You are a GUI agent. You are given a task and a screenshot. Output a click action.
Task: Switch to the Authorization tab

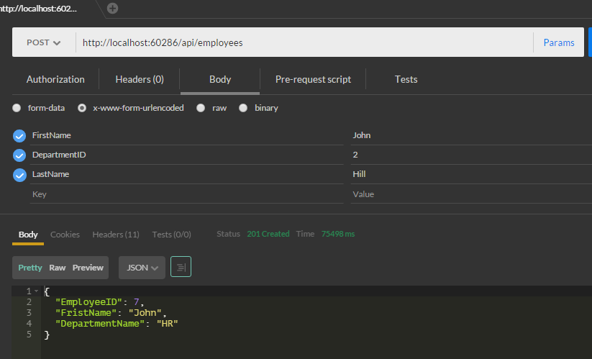pyautogui.click(x=55, y=79)
